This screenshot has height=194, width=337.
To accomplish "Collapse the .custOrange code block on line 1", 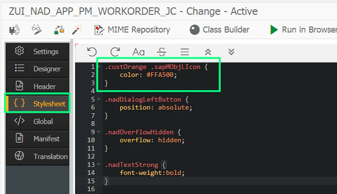I will coord(99,66).
